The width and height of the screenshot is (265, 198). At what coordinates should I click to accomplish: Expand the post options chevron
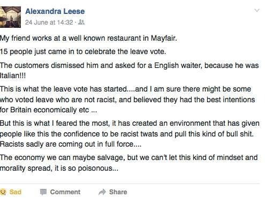click(257, 10)
